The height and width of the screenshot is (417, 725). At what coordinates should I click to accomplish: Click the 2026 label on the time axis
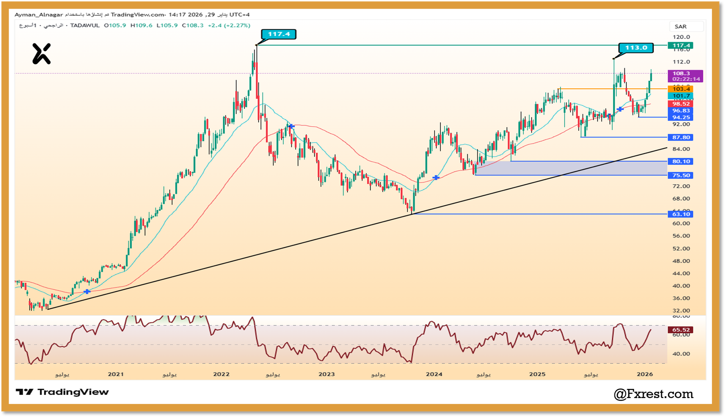click(x=644, y=374)
